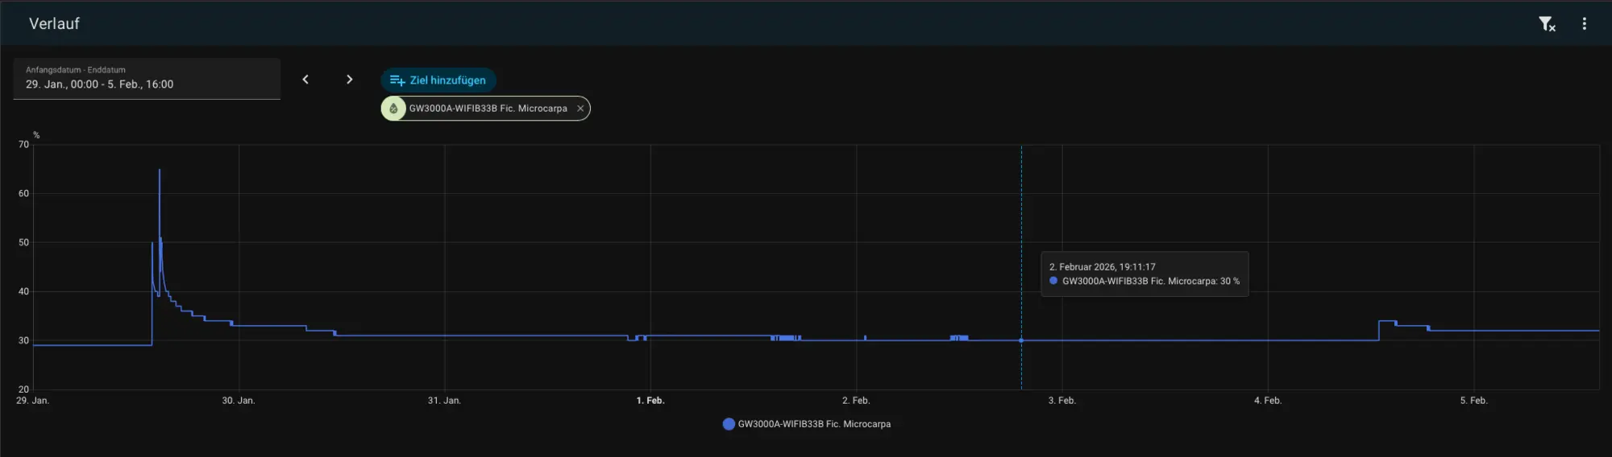Click the moisture icon on entity chip
This screenshot has height=457, width=1612.
pyautogui.click(x=393, y=109)
